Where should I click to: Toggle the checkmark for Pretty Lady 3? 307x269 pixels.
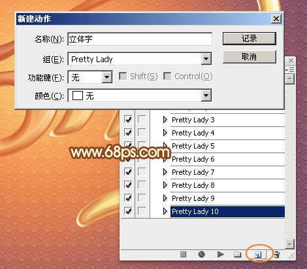click(128, 119)
